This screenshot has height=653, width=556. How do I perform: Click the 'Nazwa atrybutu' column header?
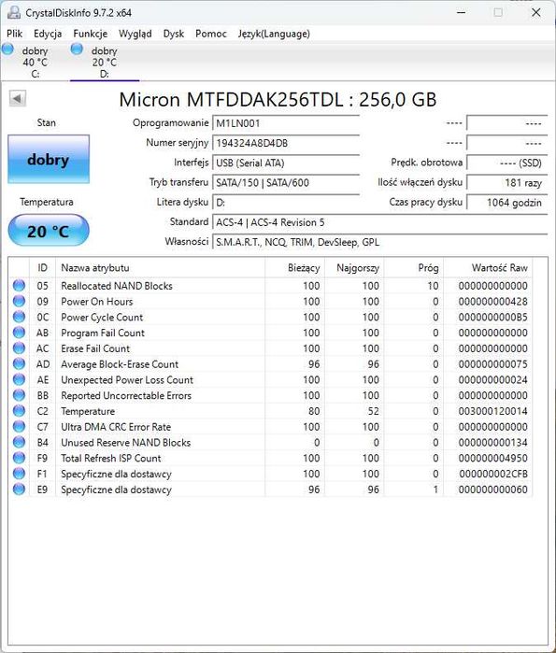(x=161, y=268)
